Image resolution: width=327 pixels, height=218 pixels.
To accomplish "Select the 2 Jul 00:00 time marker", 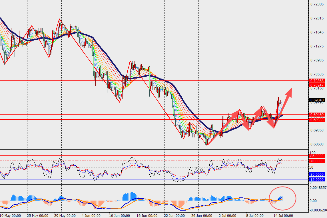I will tap(227, 215).
